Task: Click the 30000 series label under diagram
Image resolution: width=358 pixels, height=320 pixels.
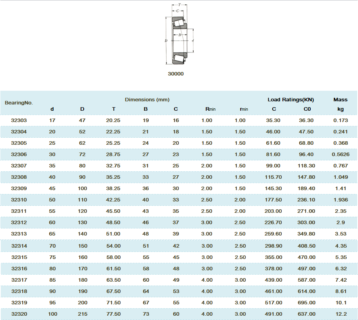Action: pos(176,74)
